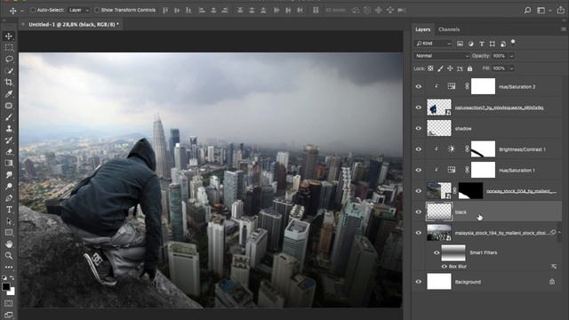Image resolution: width=569 pixels, height=320 pixels.
Task: Select the Dodge tool
Action: pyautogui.click(x=9, y=187)
